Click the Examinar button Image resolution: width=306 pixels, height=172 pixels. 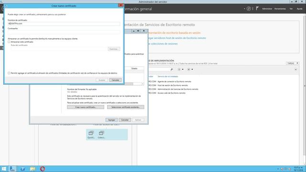click(x=114, y=49)
